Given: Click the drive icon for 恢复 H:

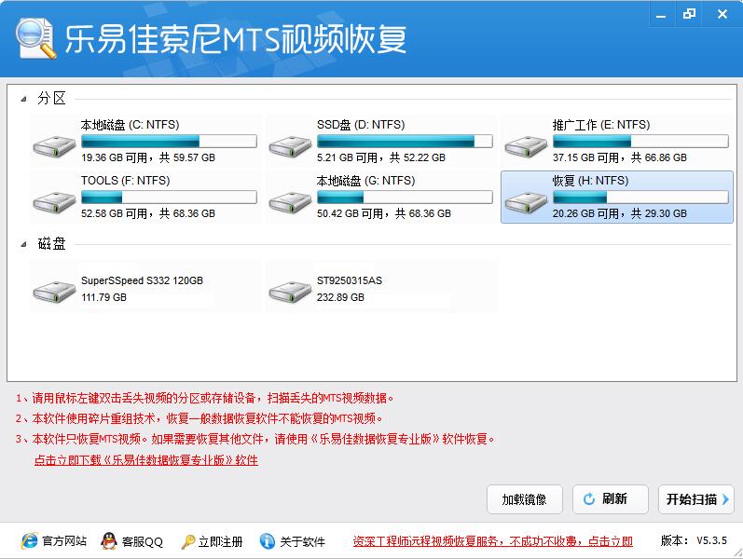Looking at the screenshot, I should [x=526, y=202].
